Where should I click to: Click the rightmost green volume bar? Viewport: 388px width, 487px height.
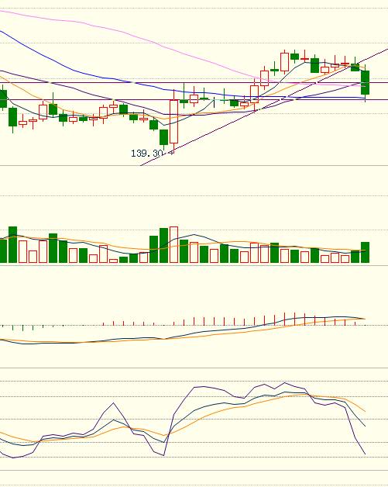click(365, 253)
